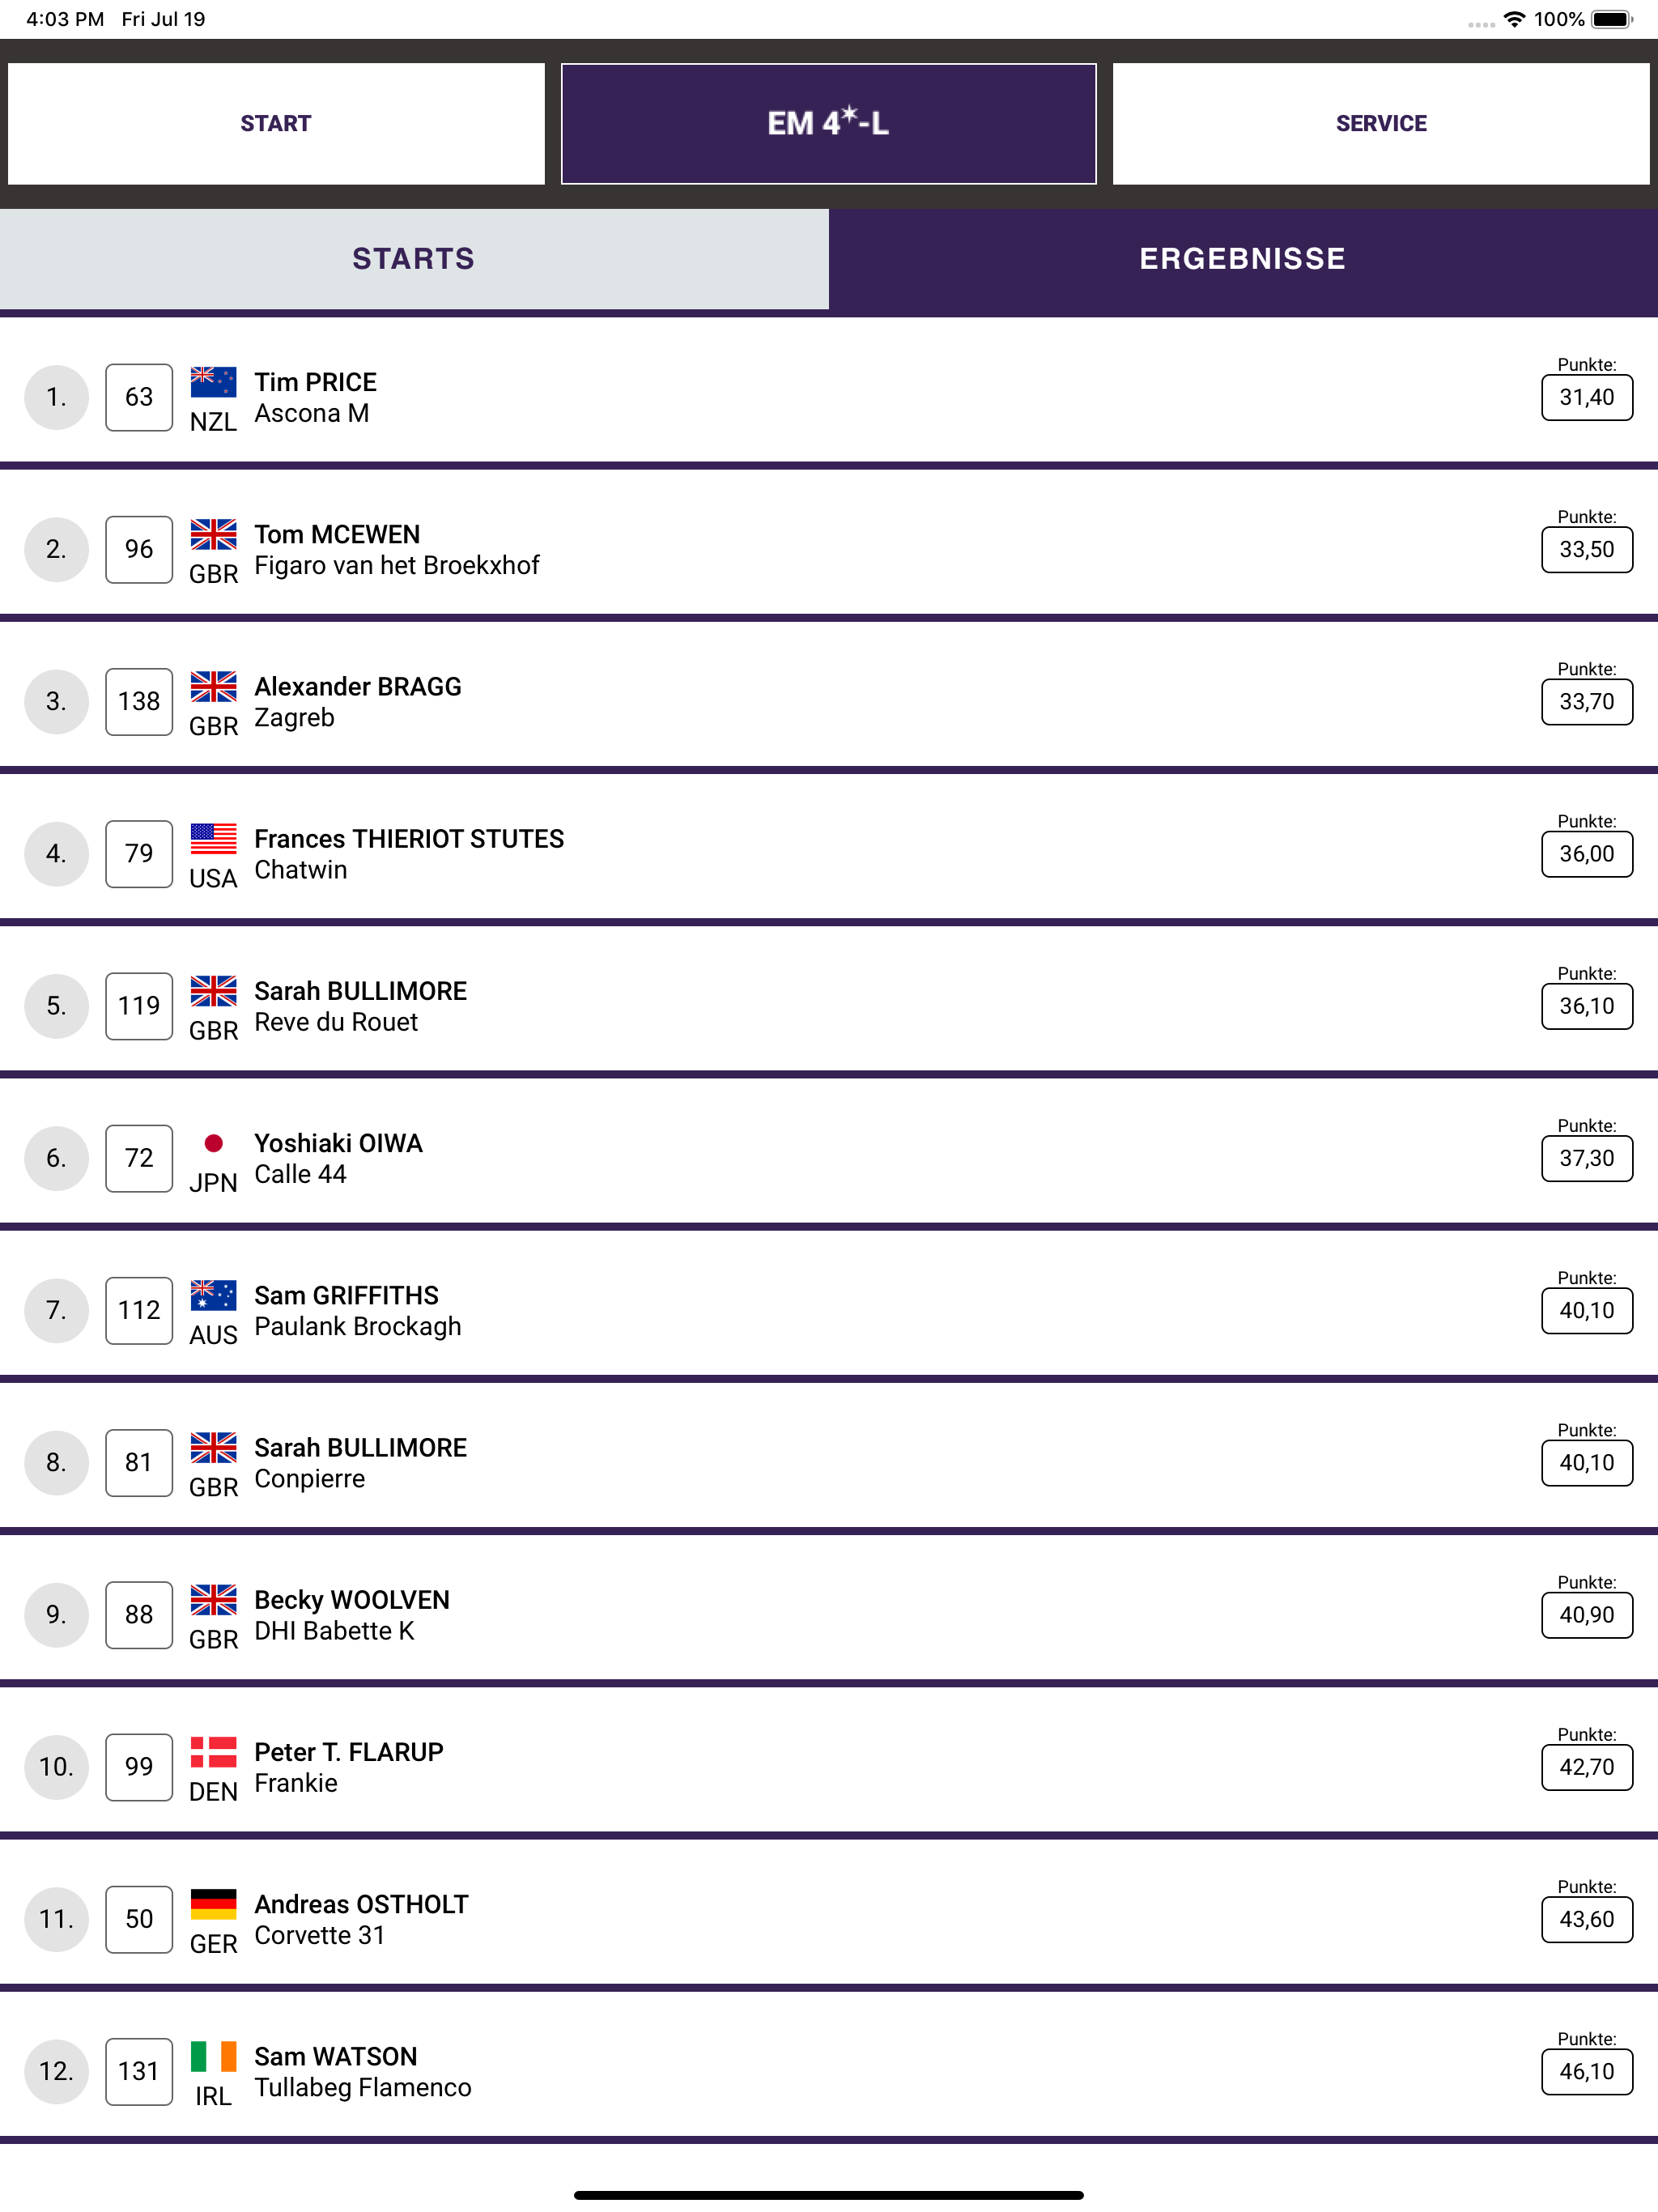The width and height of the screenshot is (1658, 2212).
Task: Open the SERVICE section
Action: (1381, 123)
